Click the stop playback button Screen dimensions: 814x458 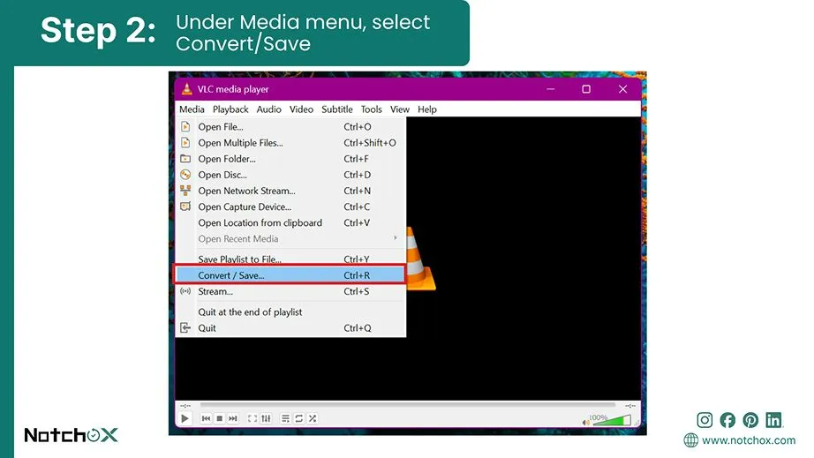[x=220, y=418]
